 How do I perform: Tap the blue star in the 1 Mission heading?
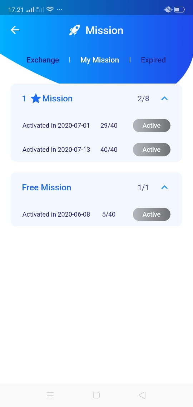coord(36,99)
